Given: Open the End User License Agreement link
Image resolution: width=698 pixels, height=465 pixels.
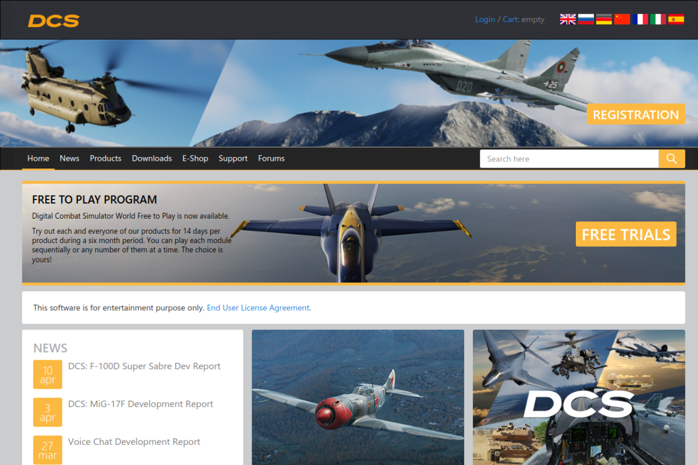Looking at the screenshot, I should pos(258,308).
